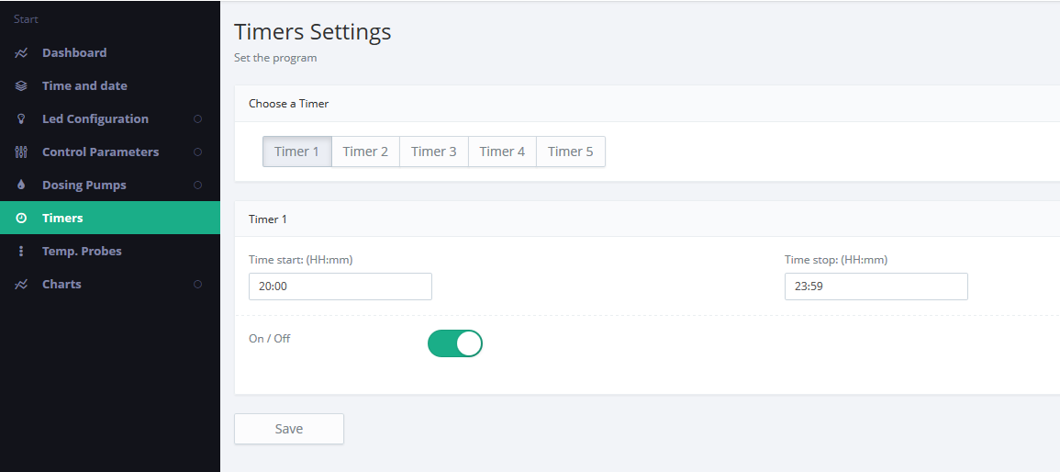Click the Dosing Pumps droplet icon
Screen dimensions: 1060x472
21,185
